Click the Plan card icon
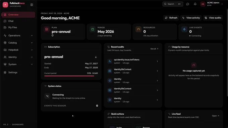228x128 pixels. [47, 29]
